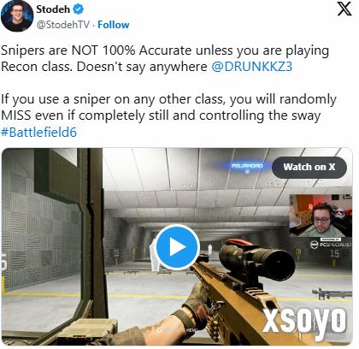
Task: Click the @StodehTV handle
Action: coord(63,25)
